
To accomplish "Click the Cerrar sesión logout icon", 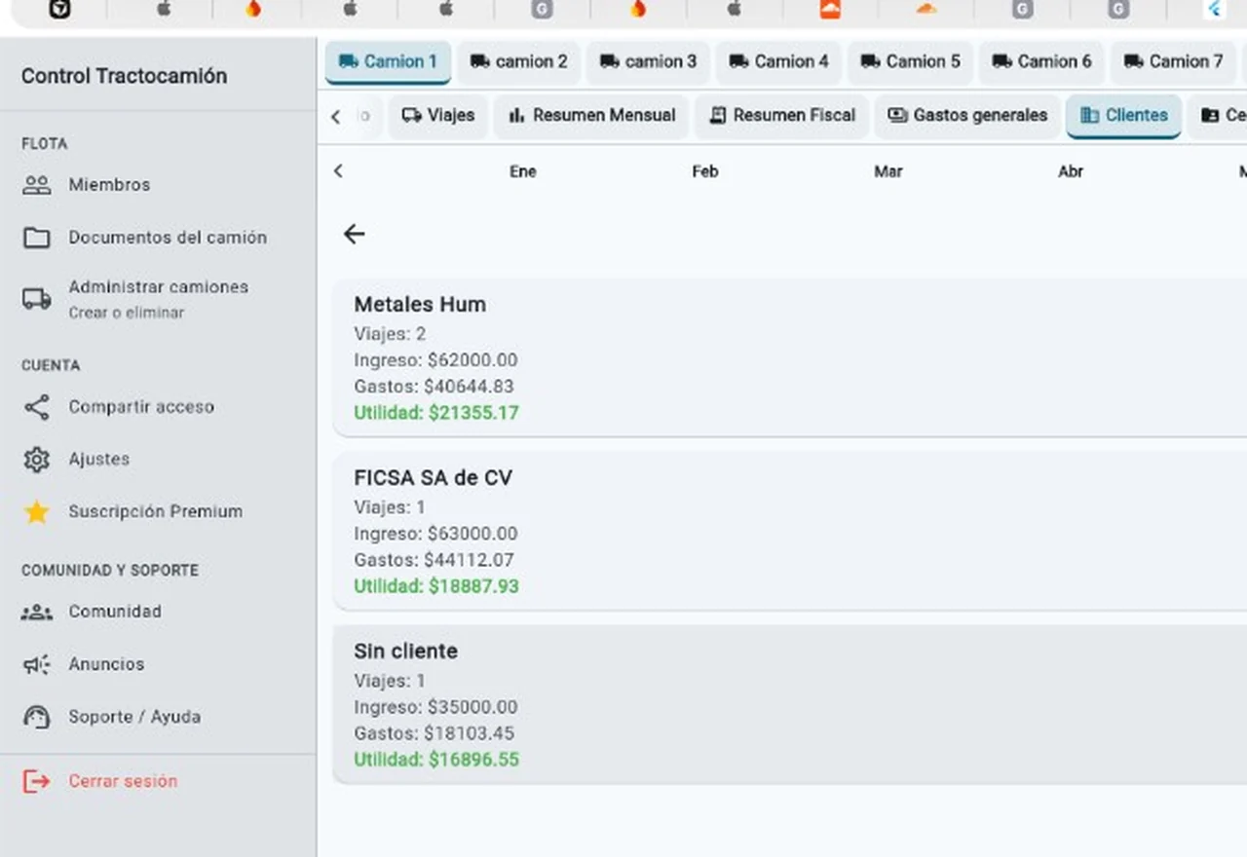I will [37, 781].
